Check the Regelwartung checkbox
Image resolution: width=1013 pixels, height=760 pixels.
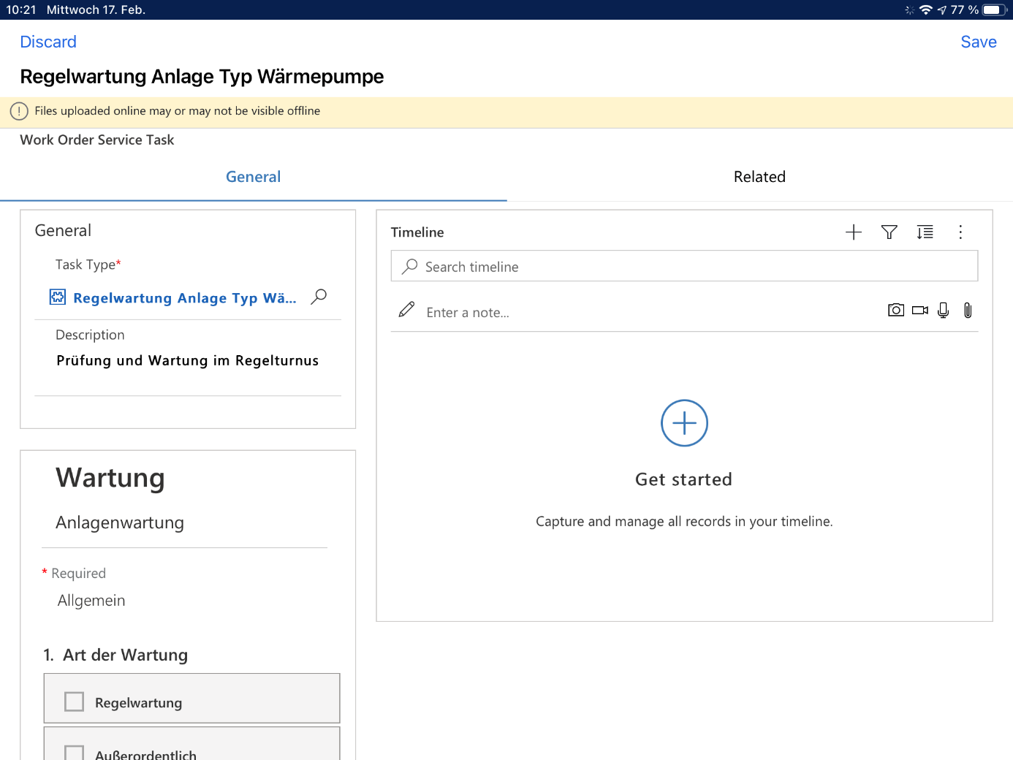(x=75, y=702)
